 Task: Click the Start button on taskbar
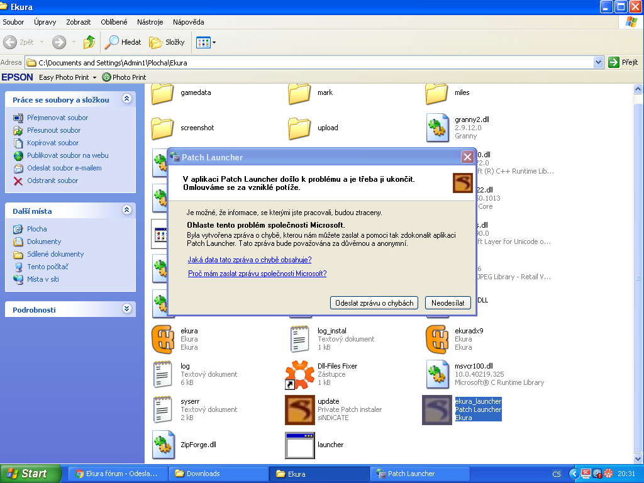click(31, 474)
